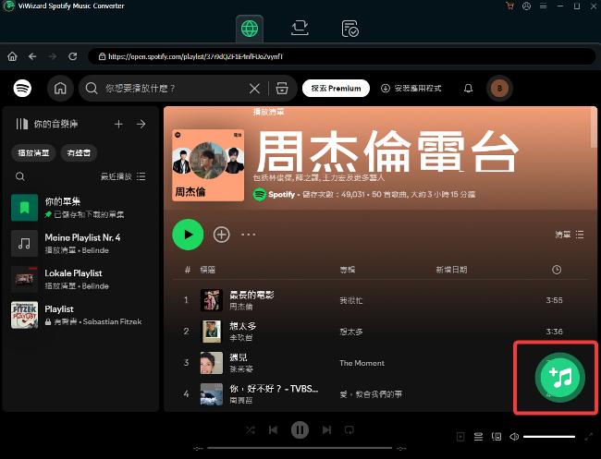Toggle repeat mode
Screen dimensions: 601x459
[x=350, y=429]
